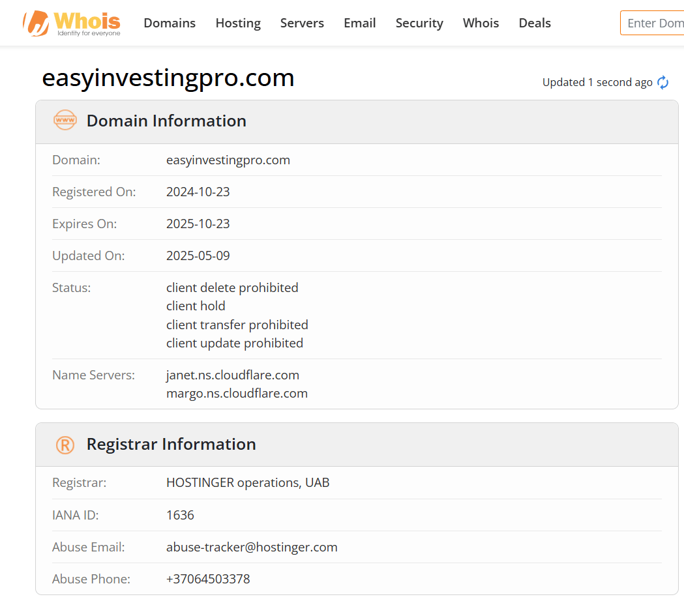Select the IANA ID value 1636

(180, 515)
